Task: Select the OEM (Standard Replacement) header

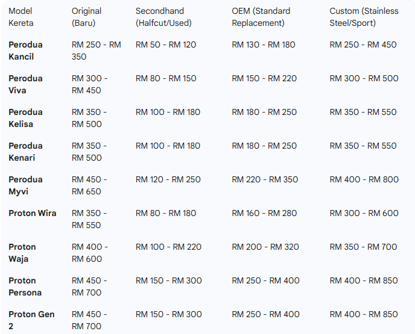Action: coord(261,17)
